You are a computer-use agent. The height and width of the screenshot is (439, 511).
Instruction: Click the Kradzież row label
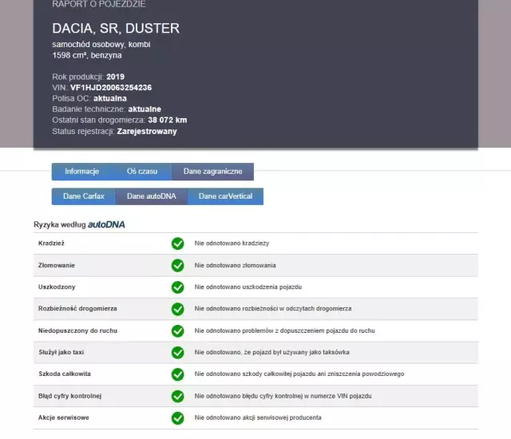(x=51, y=243)
